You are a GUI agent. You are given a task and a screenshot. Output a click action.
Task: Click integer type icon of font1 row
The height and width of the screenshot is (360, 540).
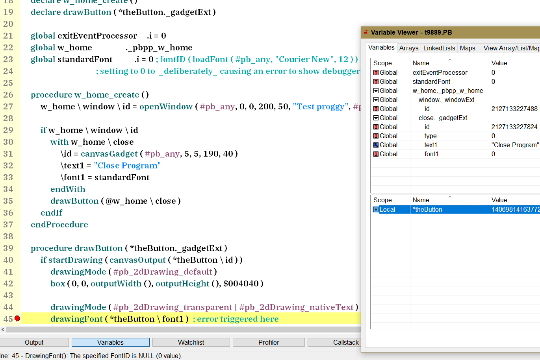(x=376, y=154)
